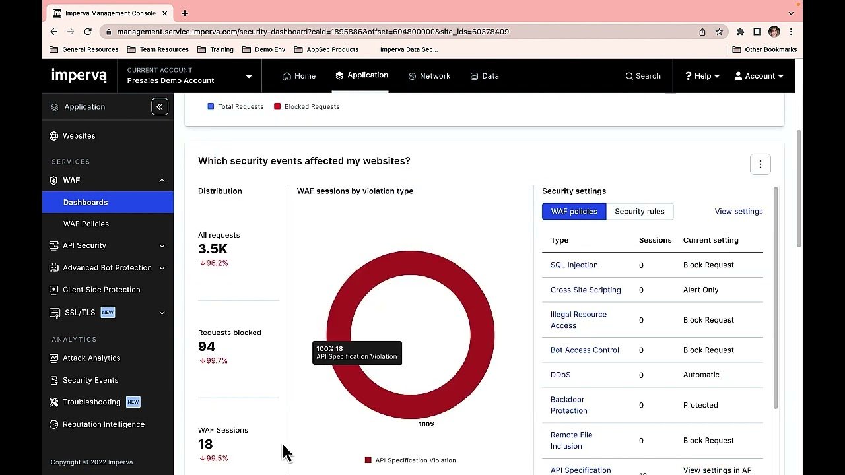Select the Application tab in the top bar
The height and width of the screenshot is (475, 845).
click(x=362, y=75)
